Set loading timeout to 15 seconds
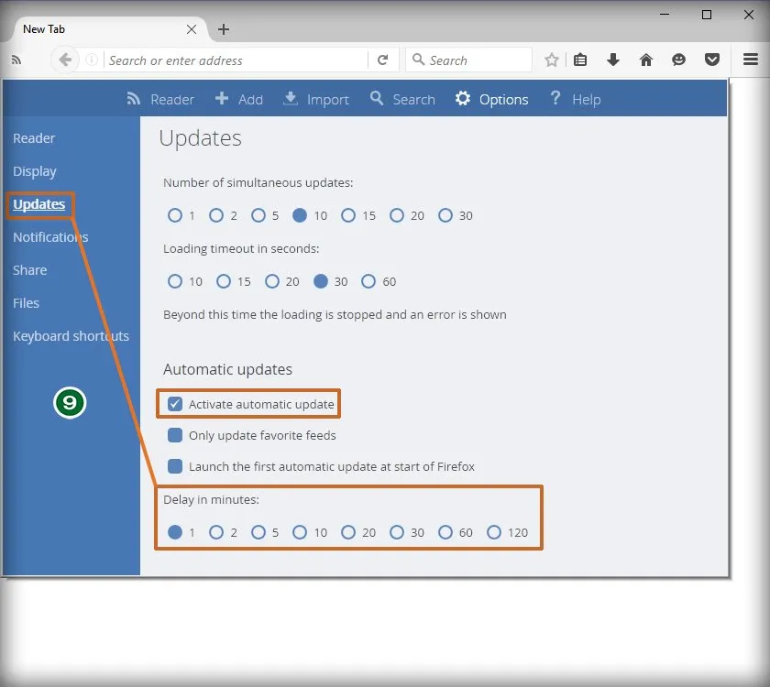The width and height of the screenshot is (770, 687). [224, 281]
